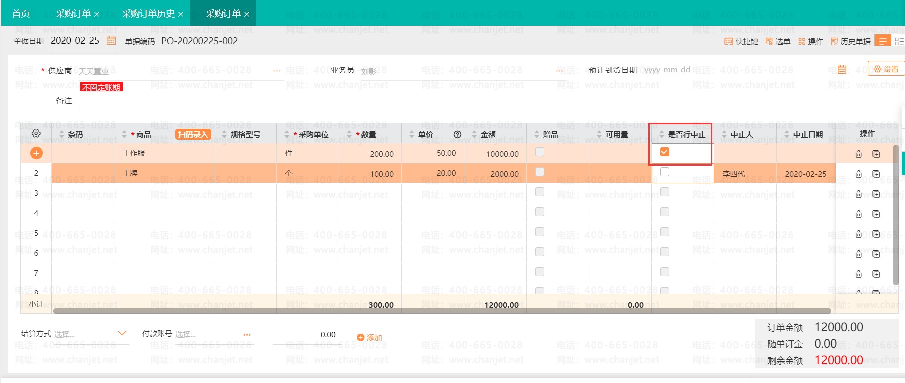Switch to the orange list view icon
The height and width of the screenshot is (383, 905).
(x=882, y=41)
